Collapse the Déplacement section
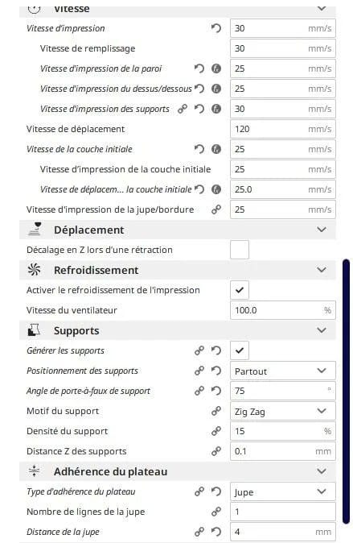 pos(322,230)
